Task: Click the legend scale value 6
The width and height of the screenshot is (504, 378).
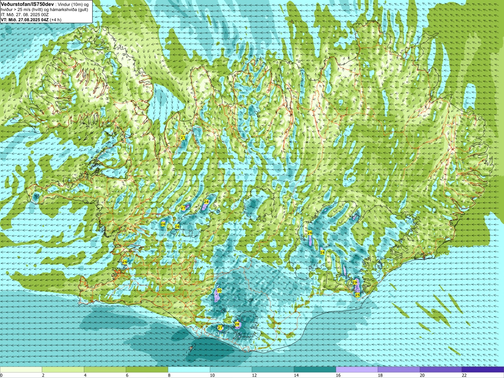Action: (127, 375)
